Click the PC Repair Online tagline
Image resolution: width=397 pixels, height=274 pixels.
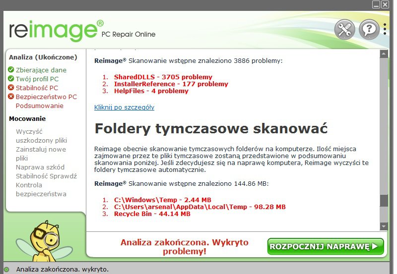coord(129,34)
